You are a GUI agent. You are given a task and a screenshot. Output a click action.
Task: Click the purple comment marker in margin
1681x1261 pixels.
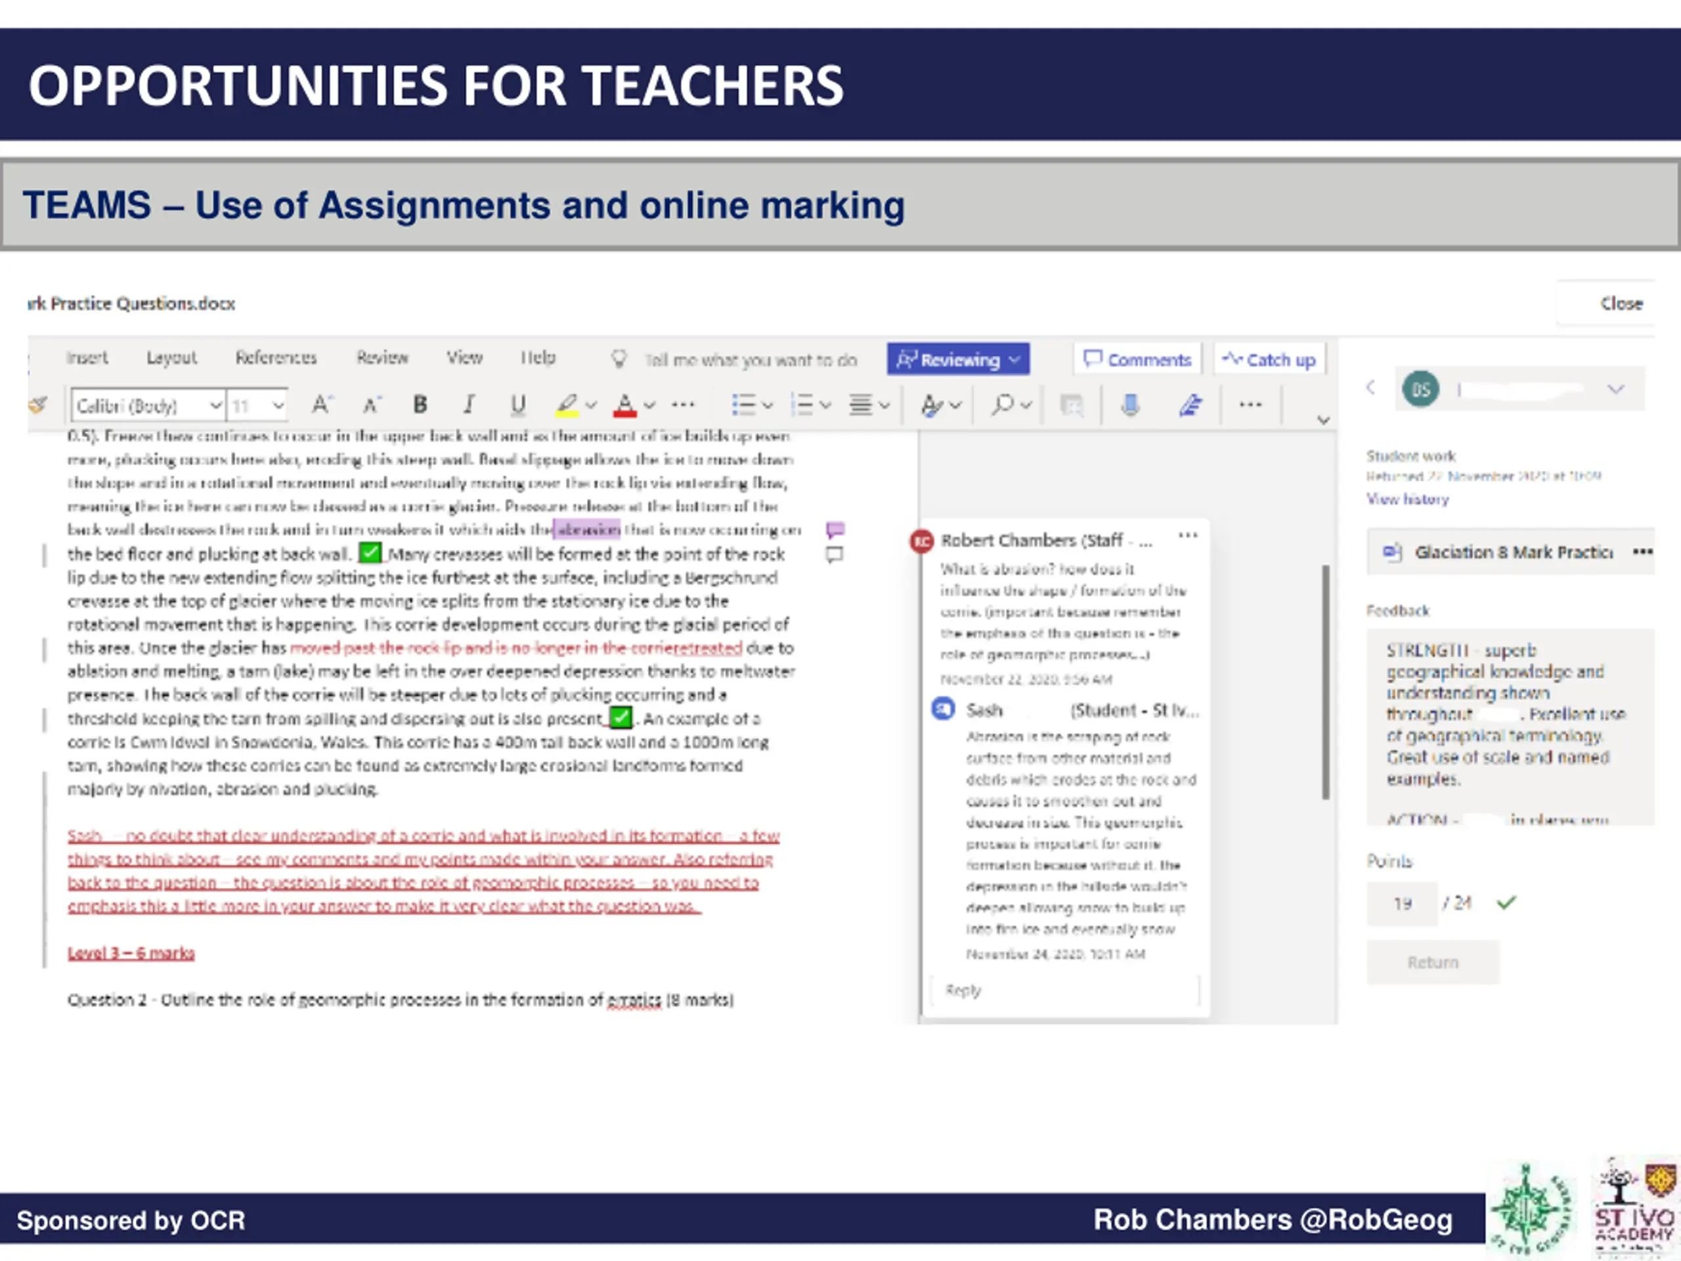click(835, 529)
